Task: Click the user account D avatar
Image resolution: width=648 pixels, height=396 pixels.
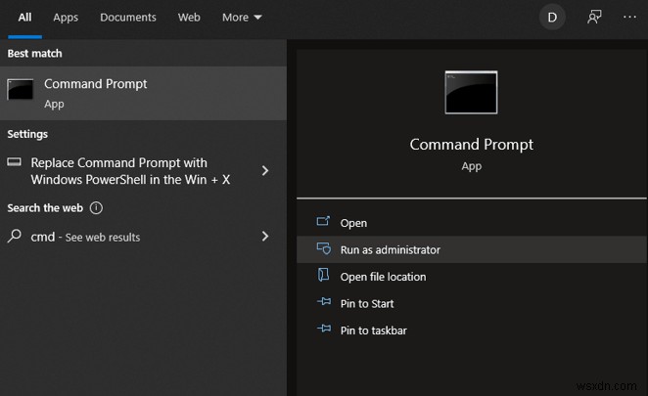Action: (552, 18)
